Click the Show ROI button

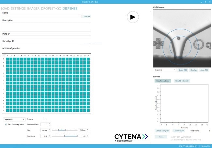[183, 70]
